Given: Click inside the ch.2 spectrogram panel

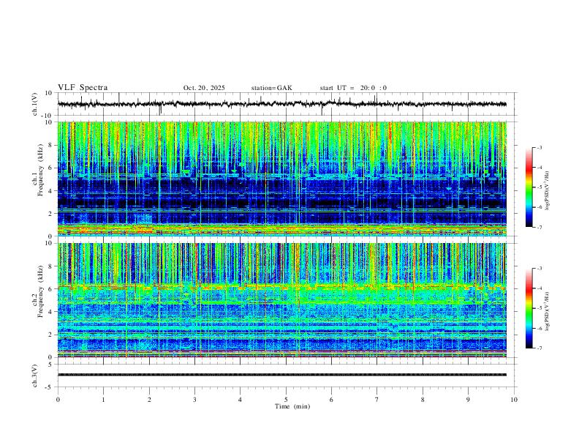Looking at the screenshot, I should [282, 300].
